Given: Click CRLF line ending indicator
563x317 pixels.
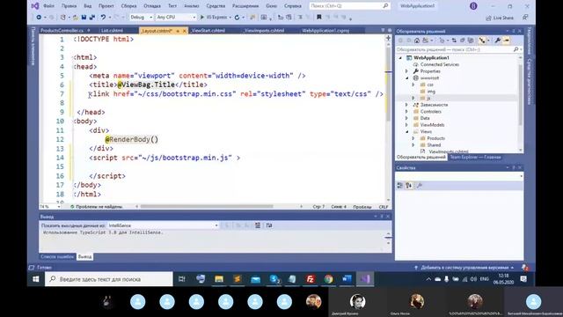Looking at the screenshot, I should (384, 207).
